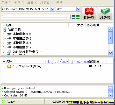This screenshot has width=115, height=105.
Task: Click the 本地磁盘 (C:) drive icon
Action: (9, 34)
